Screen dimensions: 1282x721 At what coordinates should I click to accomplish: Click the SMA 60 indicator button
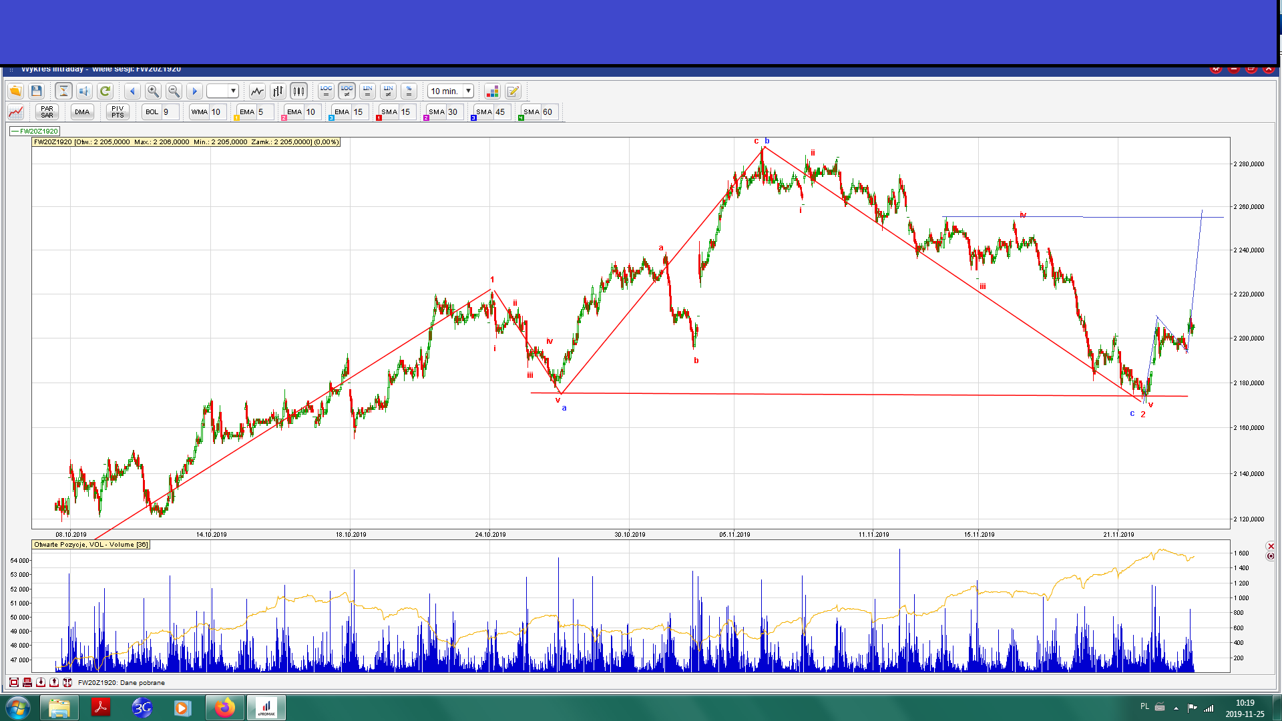(531, 111)
